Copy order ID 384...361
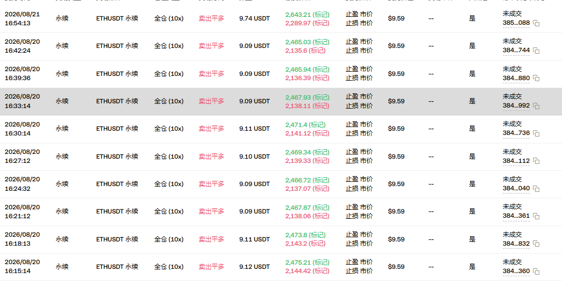This screenshot has width=562, height=281. point(536,216)
